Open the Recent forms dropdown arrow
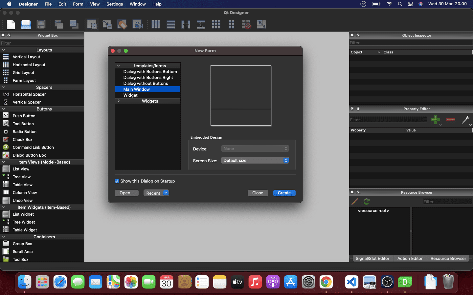 pyautogui.click(x=166, y=193)
